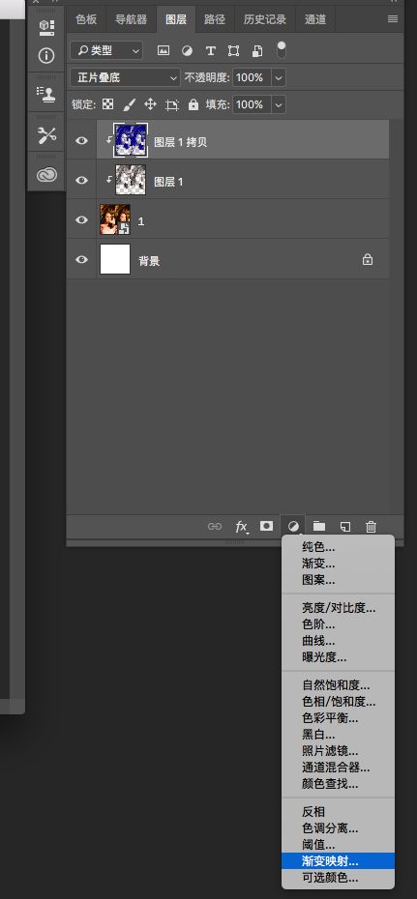Add a layer mask icon
The image size is (417, 899).
(266, 526)
